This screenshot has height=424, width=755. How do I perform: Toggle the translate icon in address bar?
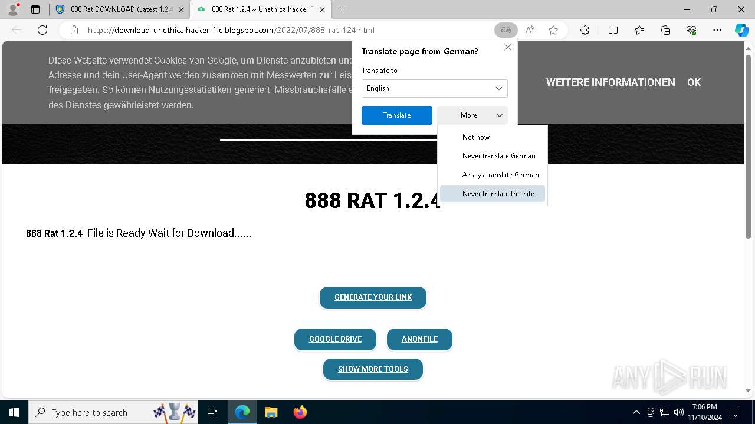coord(505,30)
